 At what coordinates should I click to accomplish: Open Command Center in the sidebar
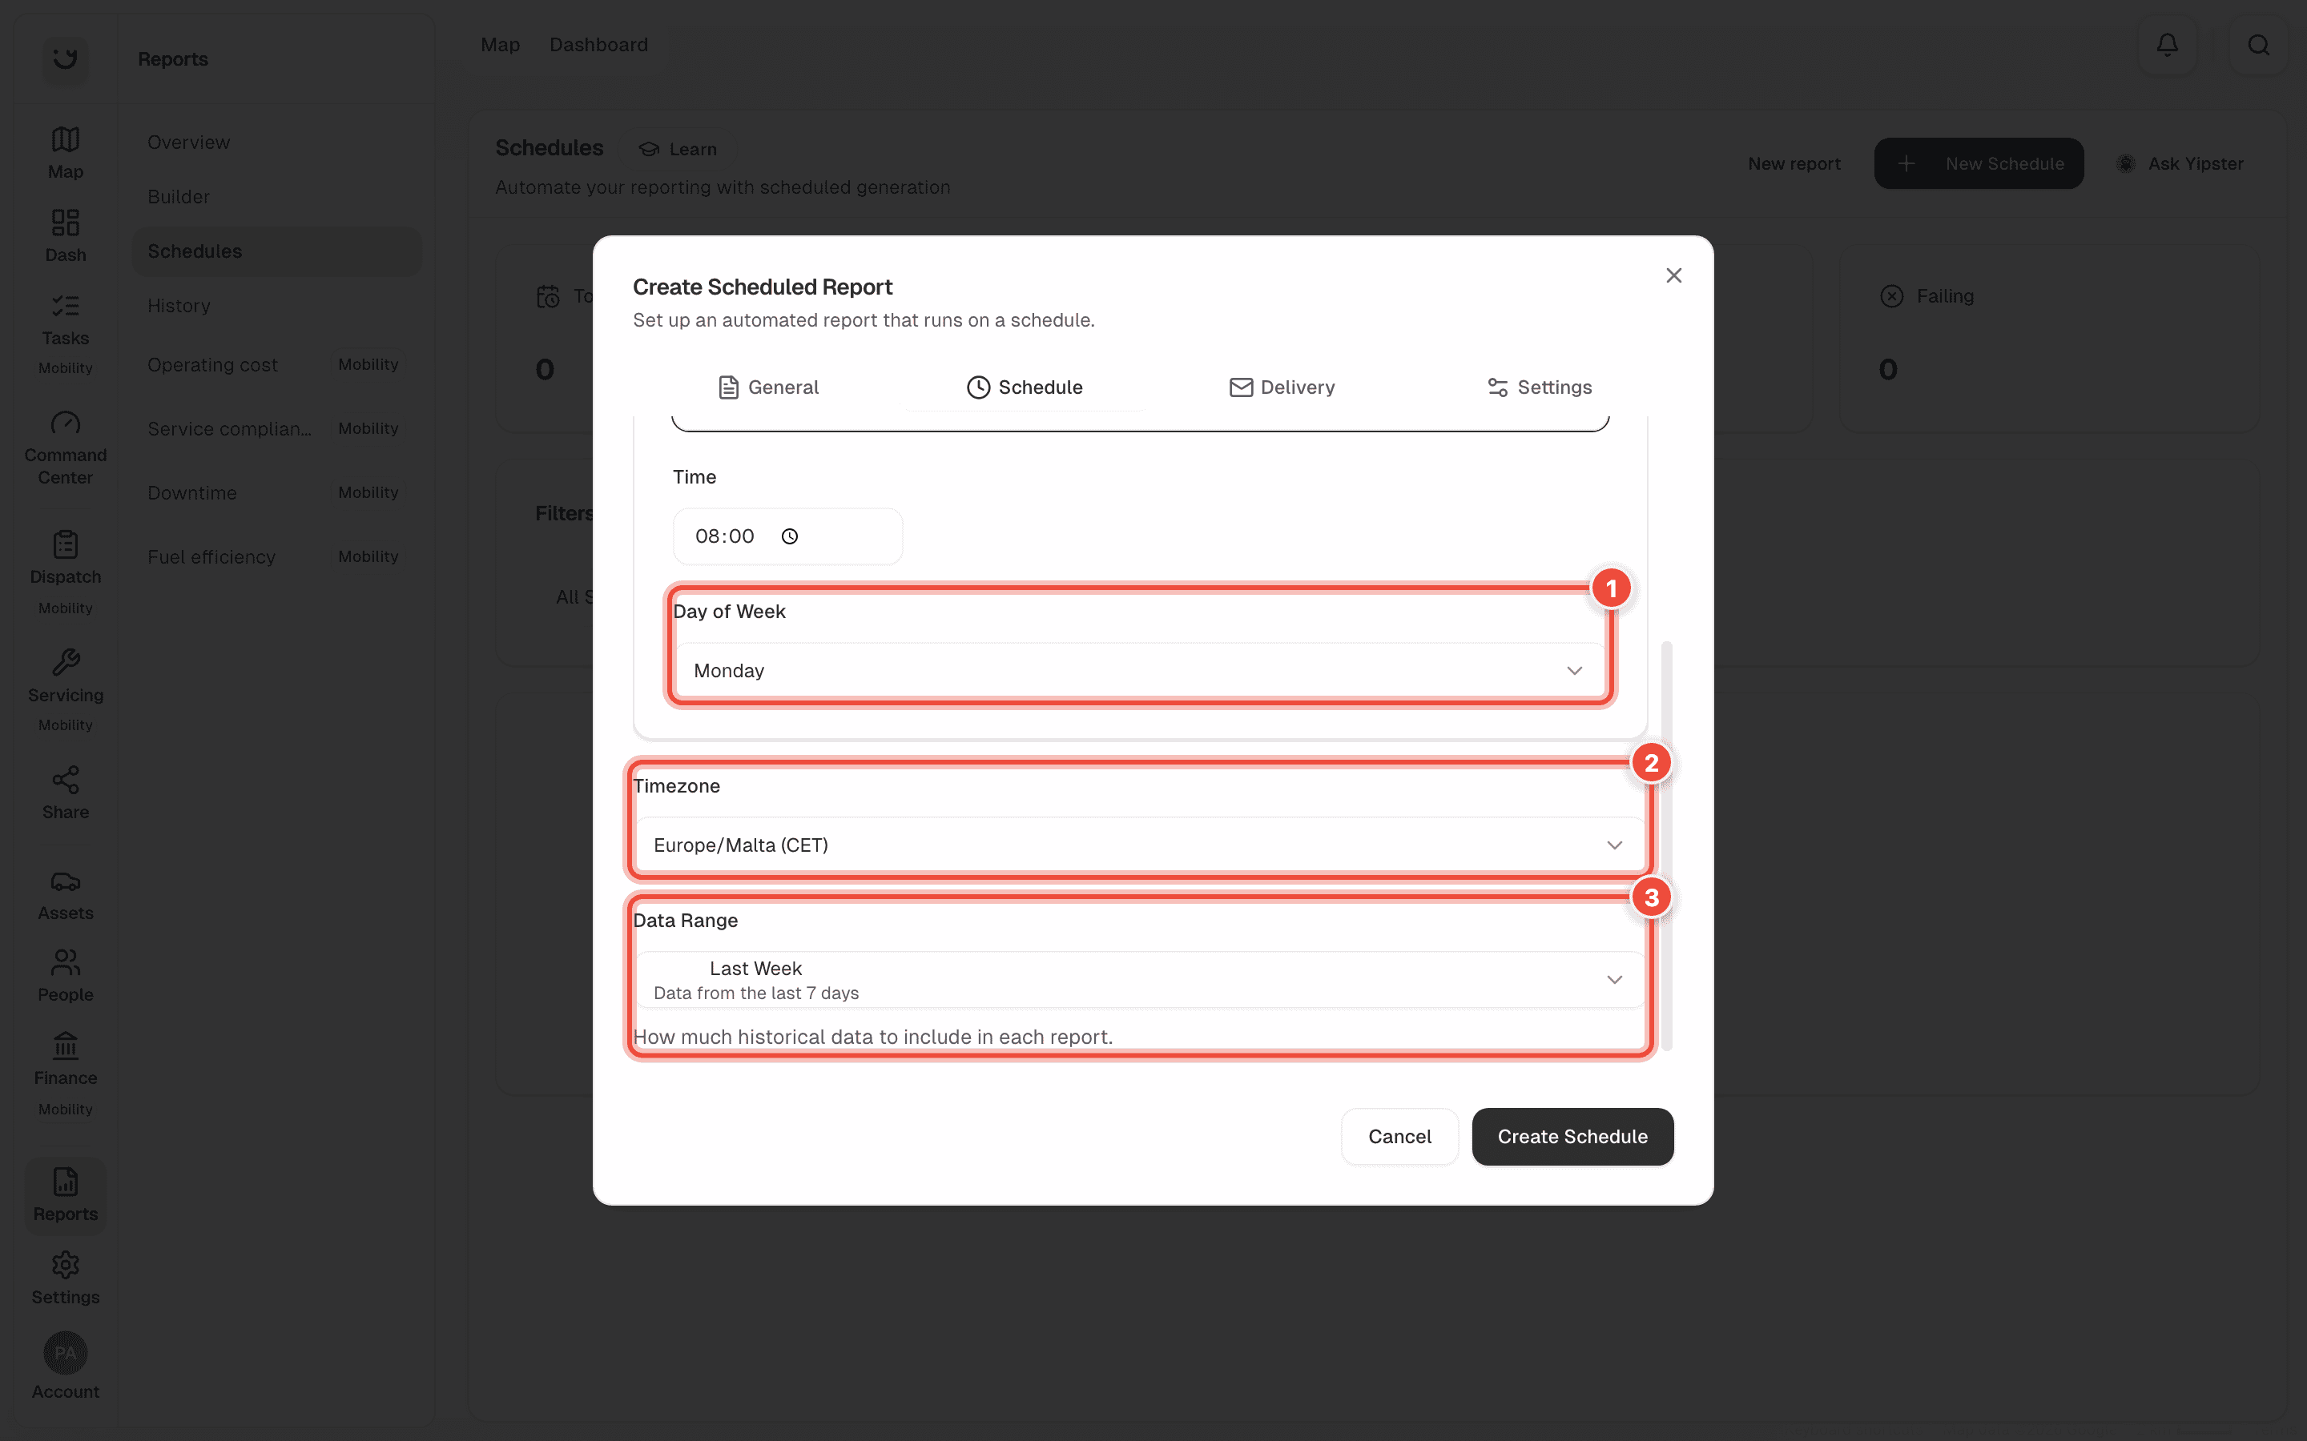(x=65, y=448)
